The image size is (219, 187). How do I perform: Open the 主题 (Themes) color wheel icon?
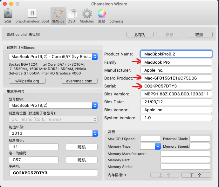102,16
